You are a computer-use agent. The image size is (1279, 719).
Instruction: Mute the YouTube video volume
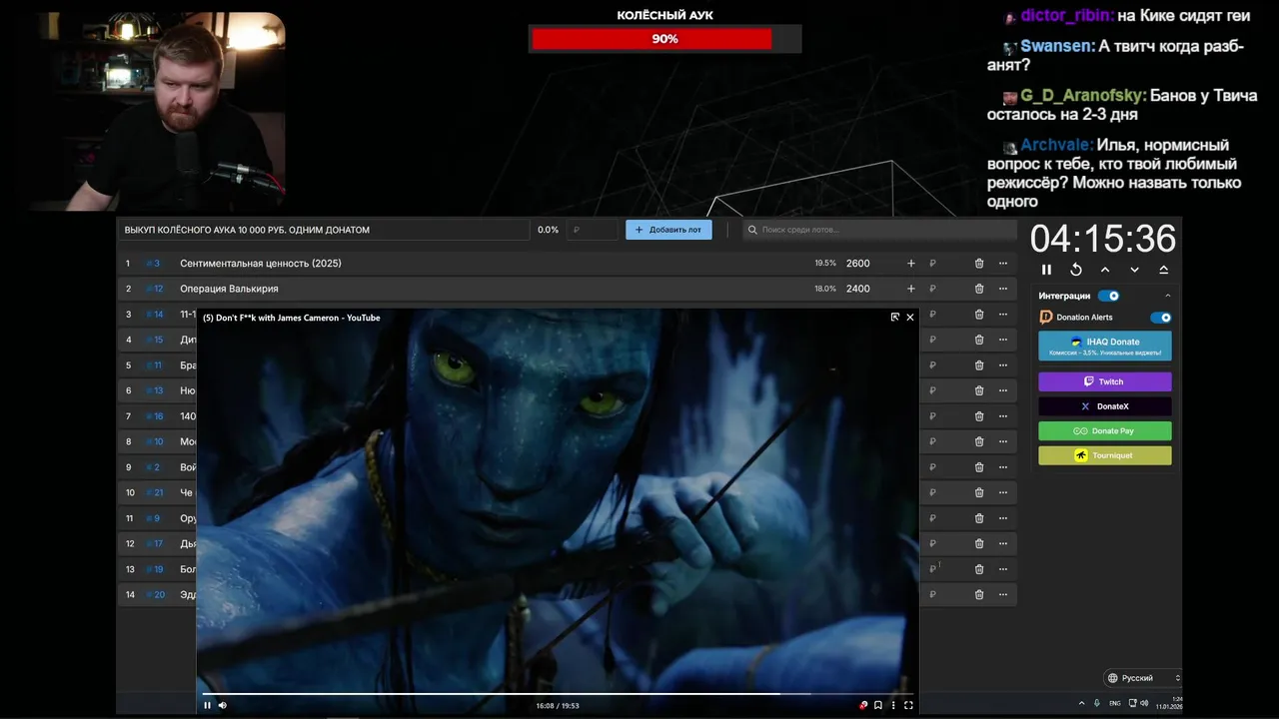pos(223,705)
